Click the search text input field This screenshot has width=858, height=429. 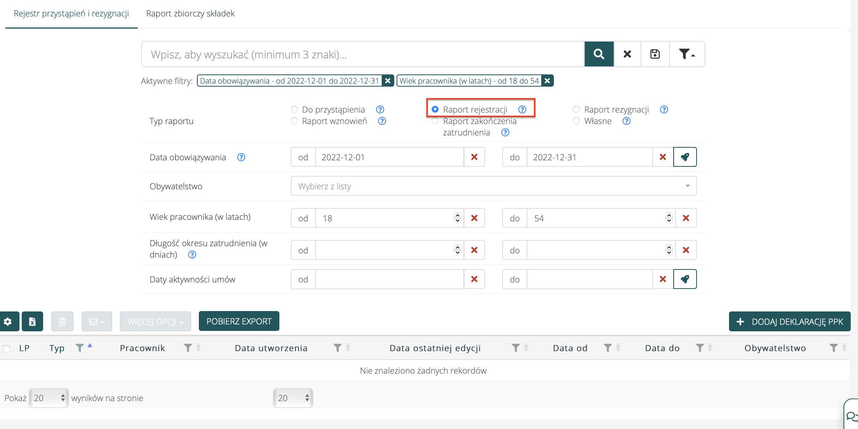[363, 54]
